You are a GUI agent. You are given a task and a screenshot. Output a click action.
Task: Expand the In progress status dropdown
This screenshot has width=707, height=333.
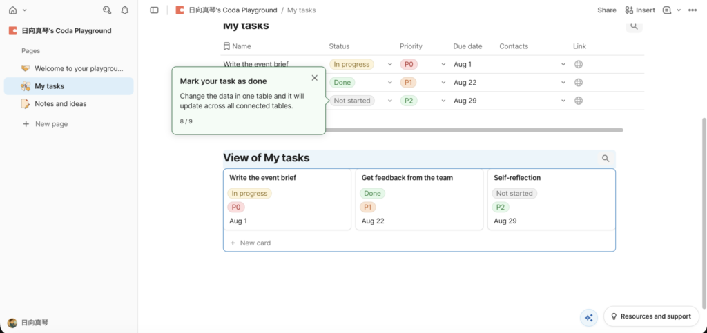(x=389, y=65)
